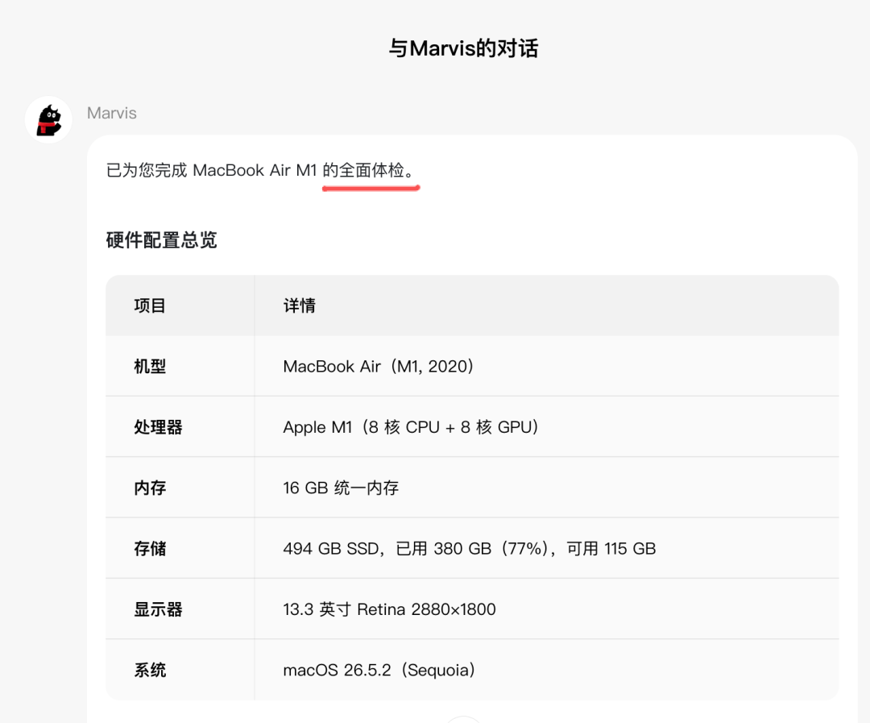Click the 项目 column header
Image resolution: width=870 pixels, height=723 pixels.
[150, 305]
